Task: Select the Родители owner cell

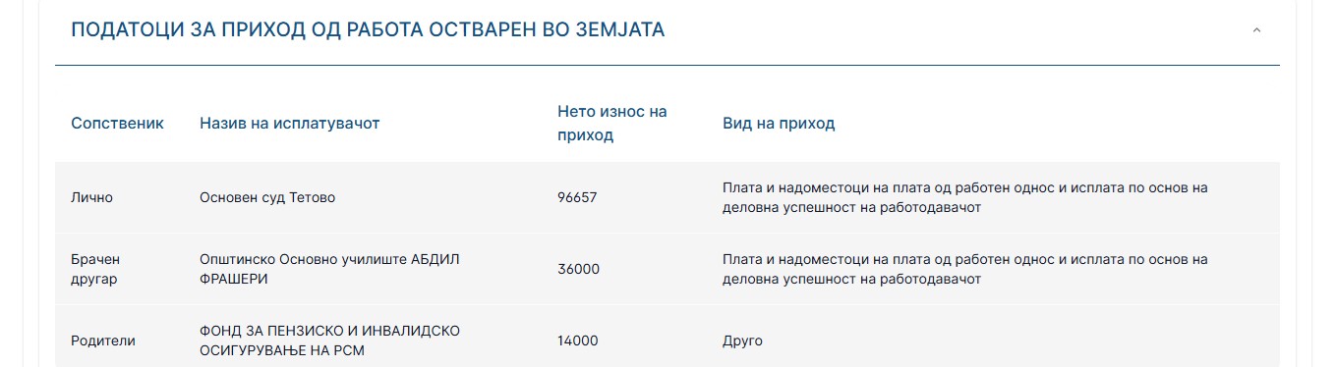Action: click(x=102, y=341)
